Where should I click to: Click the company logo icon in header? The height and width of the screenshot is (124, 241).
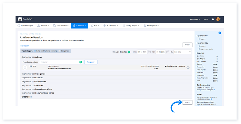tap(20, 19)
